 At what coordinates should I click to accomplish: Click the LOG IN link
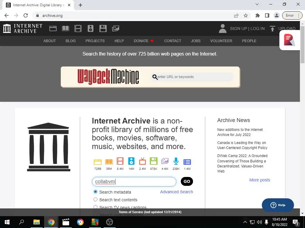257,28
